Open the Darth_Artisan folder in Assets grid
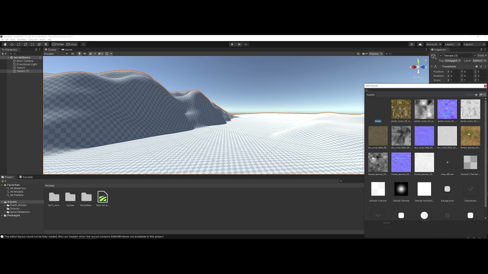Screen dimensions: 488x274 click(54, 197)
